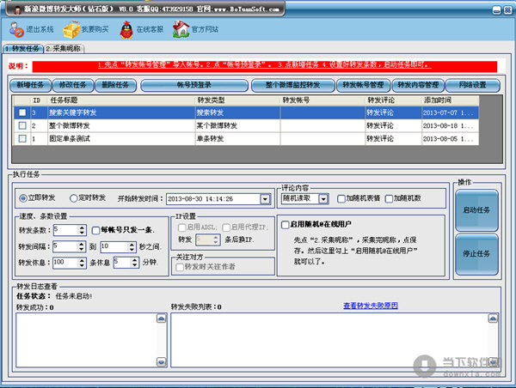This screenshot has height=388, width=516.
Task: Open 查看转发失败原因 link
Action: (371, 306)
